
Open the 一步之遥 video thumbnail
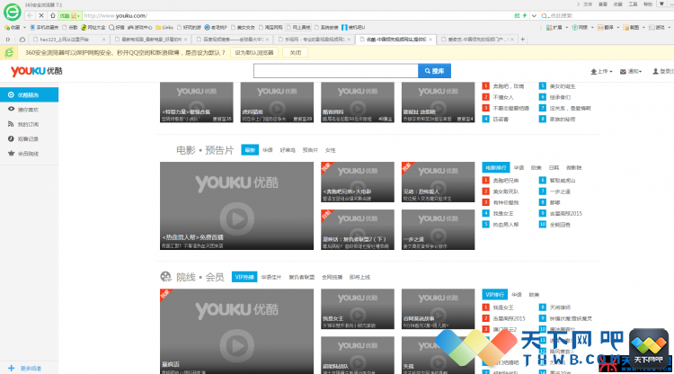pyautogui.click(x=438, y=229)
